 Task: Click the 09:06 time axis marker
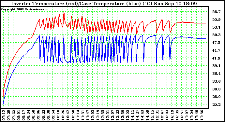pyautogui.click(x=38, y=115)
